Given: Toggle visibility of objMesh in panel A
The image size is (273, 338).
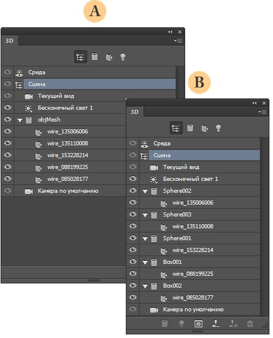Looking at the screenshot, I should [8, 119].
